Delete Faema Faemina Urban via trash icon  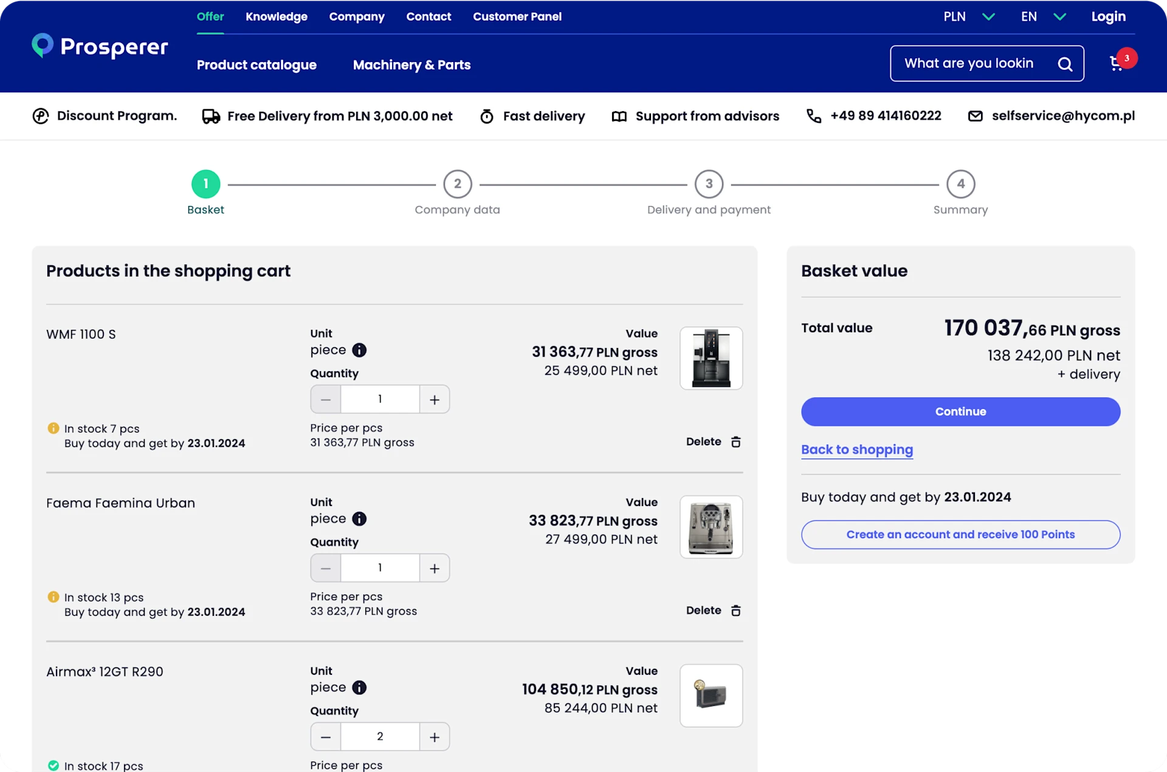point(735,610)
